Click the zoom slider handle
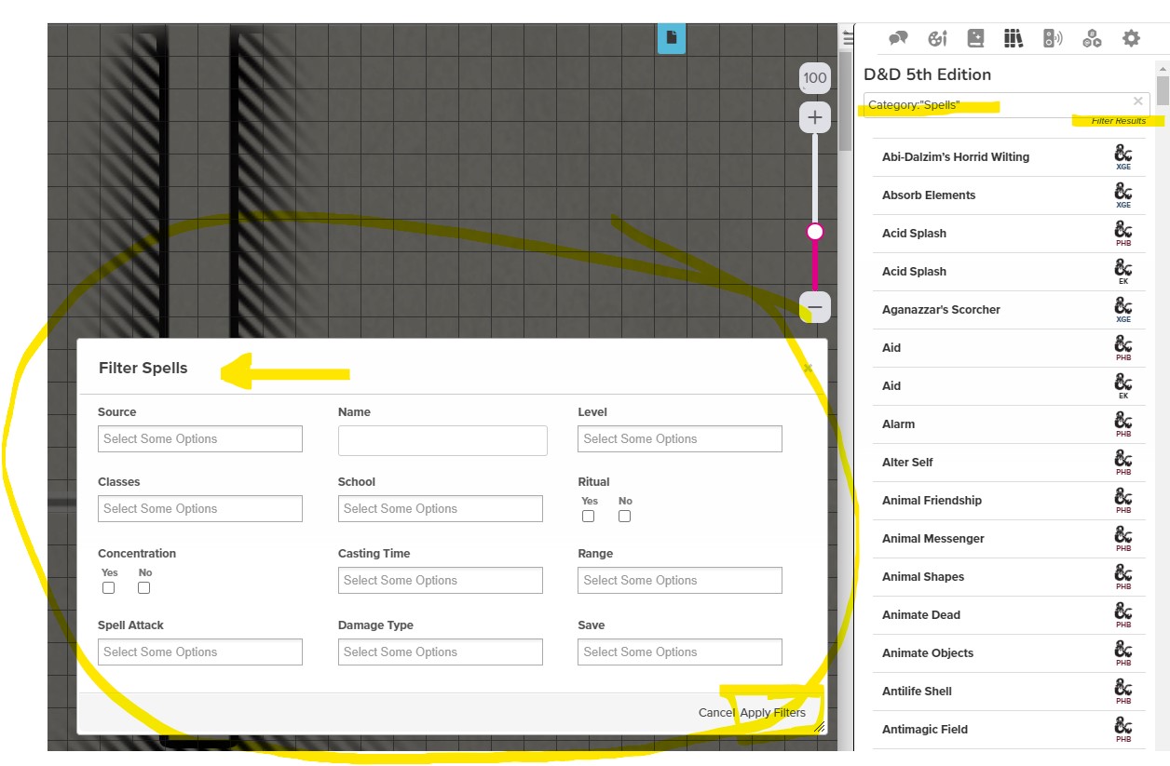The width and height of the screenshot is (1170, 766). (x=815, y=232)
